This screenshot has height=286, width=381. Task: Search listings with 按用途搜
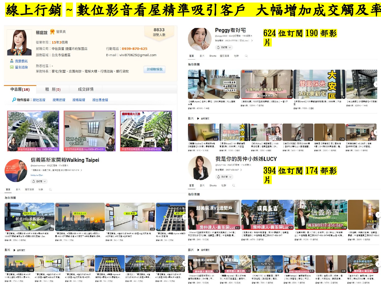click(x=59, y=100)
